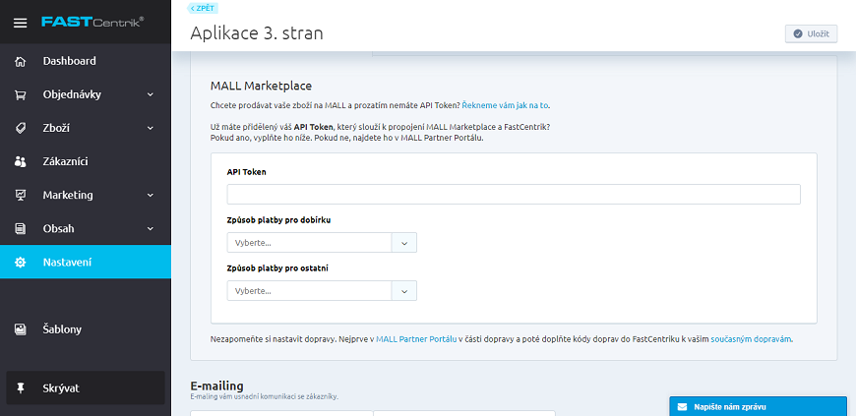Go back with ZPĚT link
Screen dimensions: 856x416
coord(203,8)
